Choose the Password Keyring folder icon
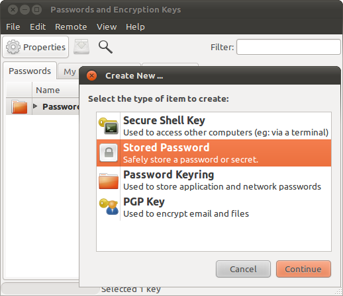Viewport: 343px width, 296px height. pyautogui.click(x=109, y=181)
